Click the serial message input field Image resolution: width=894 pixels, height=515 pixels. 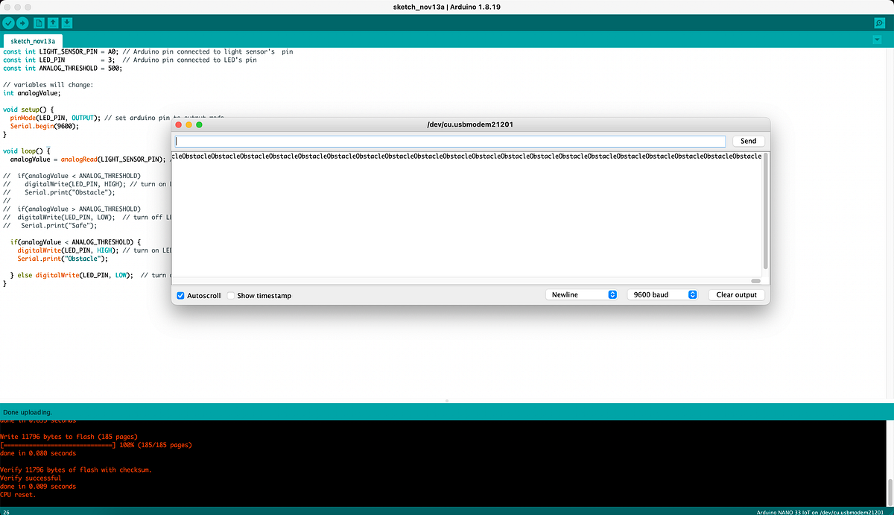point(447,141)
